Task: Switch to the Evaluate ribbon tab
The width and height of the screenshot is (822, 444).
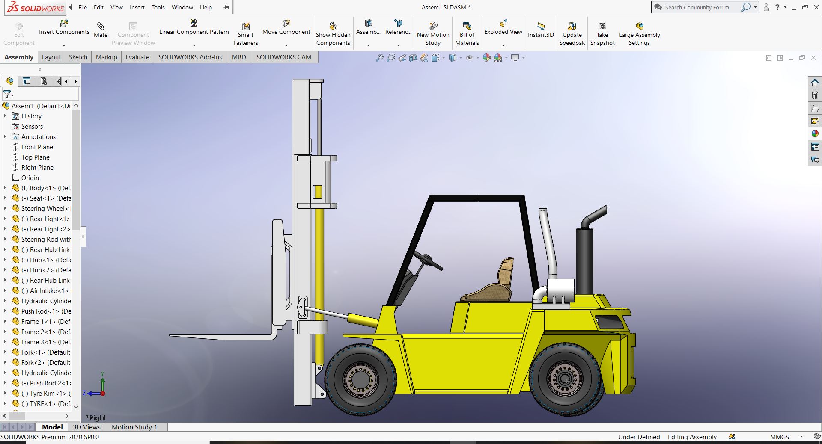Action: [137, 57]
